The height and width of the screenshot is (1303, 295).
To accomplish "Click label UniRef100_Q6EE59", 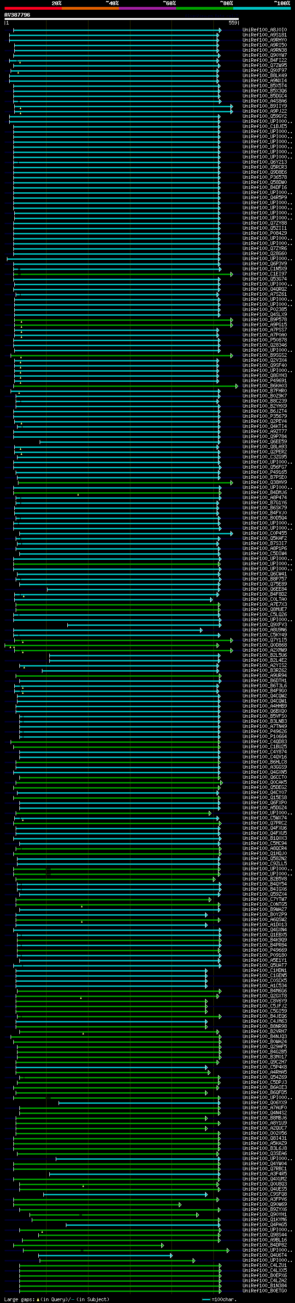I will pyautogui.click(x=265, y=441).
